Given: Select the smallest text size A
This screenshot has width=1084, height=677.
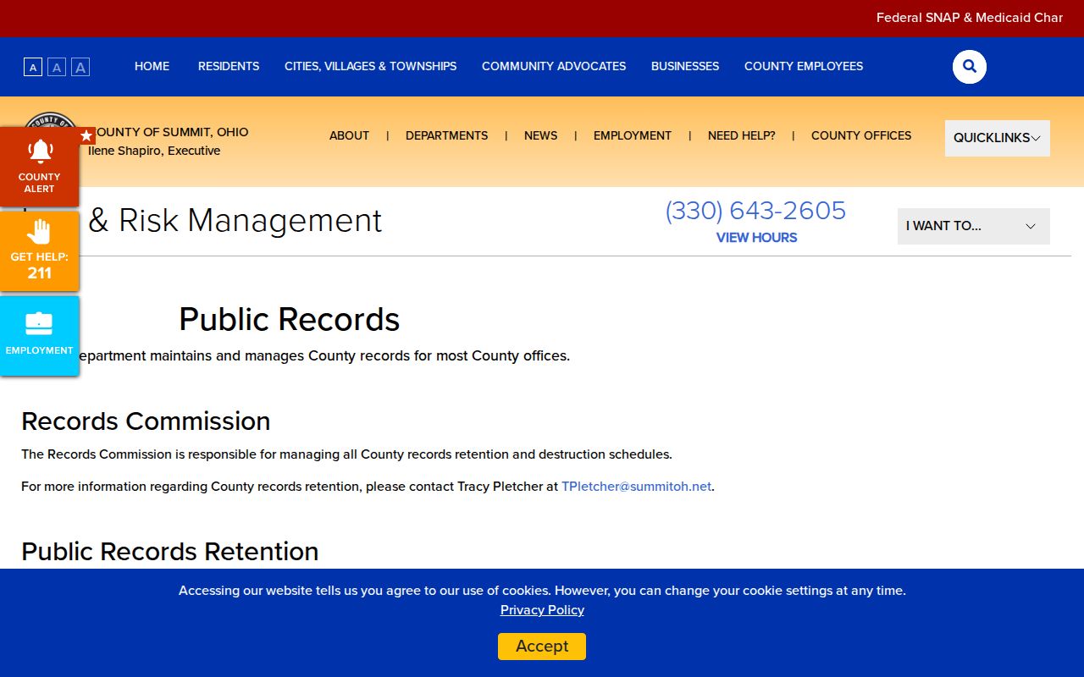Looking at the screenshot, I should click(x=33, y=67).
